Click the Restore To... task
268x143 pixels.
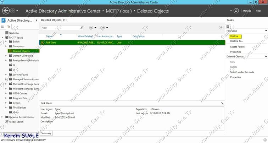236,41
